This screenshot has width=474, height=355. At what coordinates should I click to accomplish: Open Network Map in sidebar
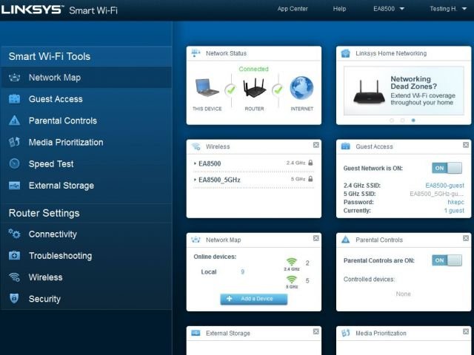86,78
